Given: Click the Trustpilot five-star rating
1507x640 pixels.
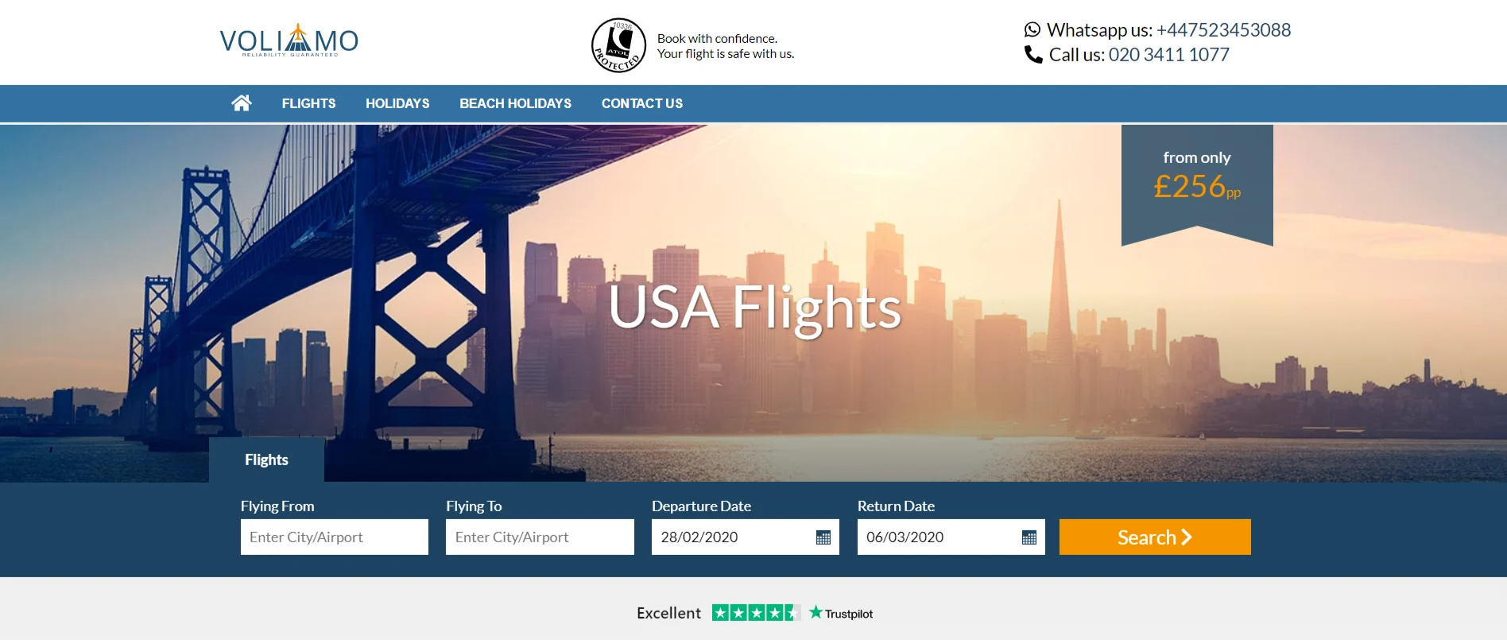Looking at the screenshot, I should [755, 613].
